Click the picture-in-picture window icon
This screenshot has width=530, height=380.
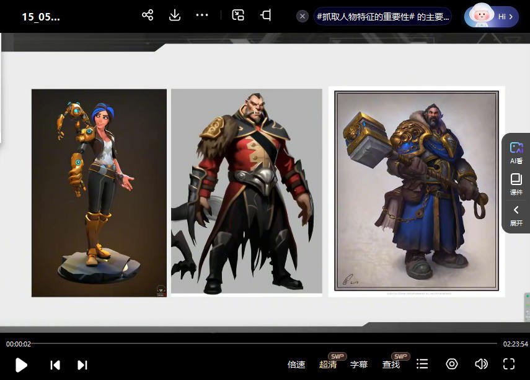pyautogui.click(x=238, y=16)
